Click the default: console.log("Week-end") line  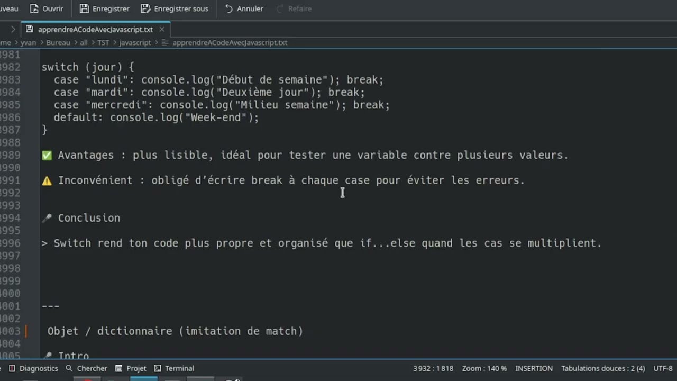coord(157,117)
